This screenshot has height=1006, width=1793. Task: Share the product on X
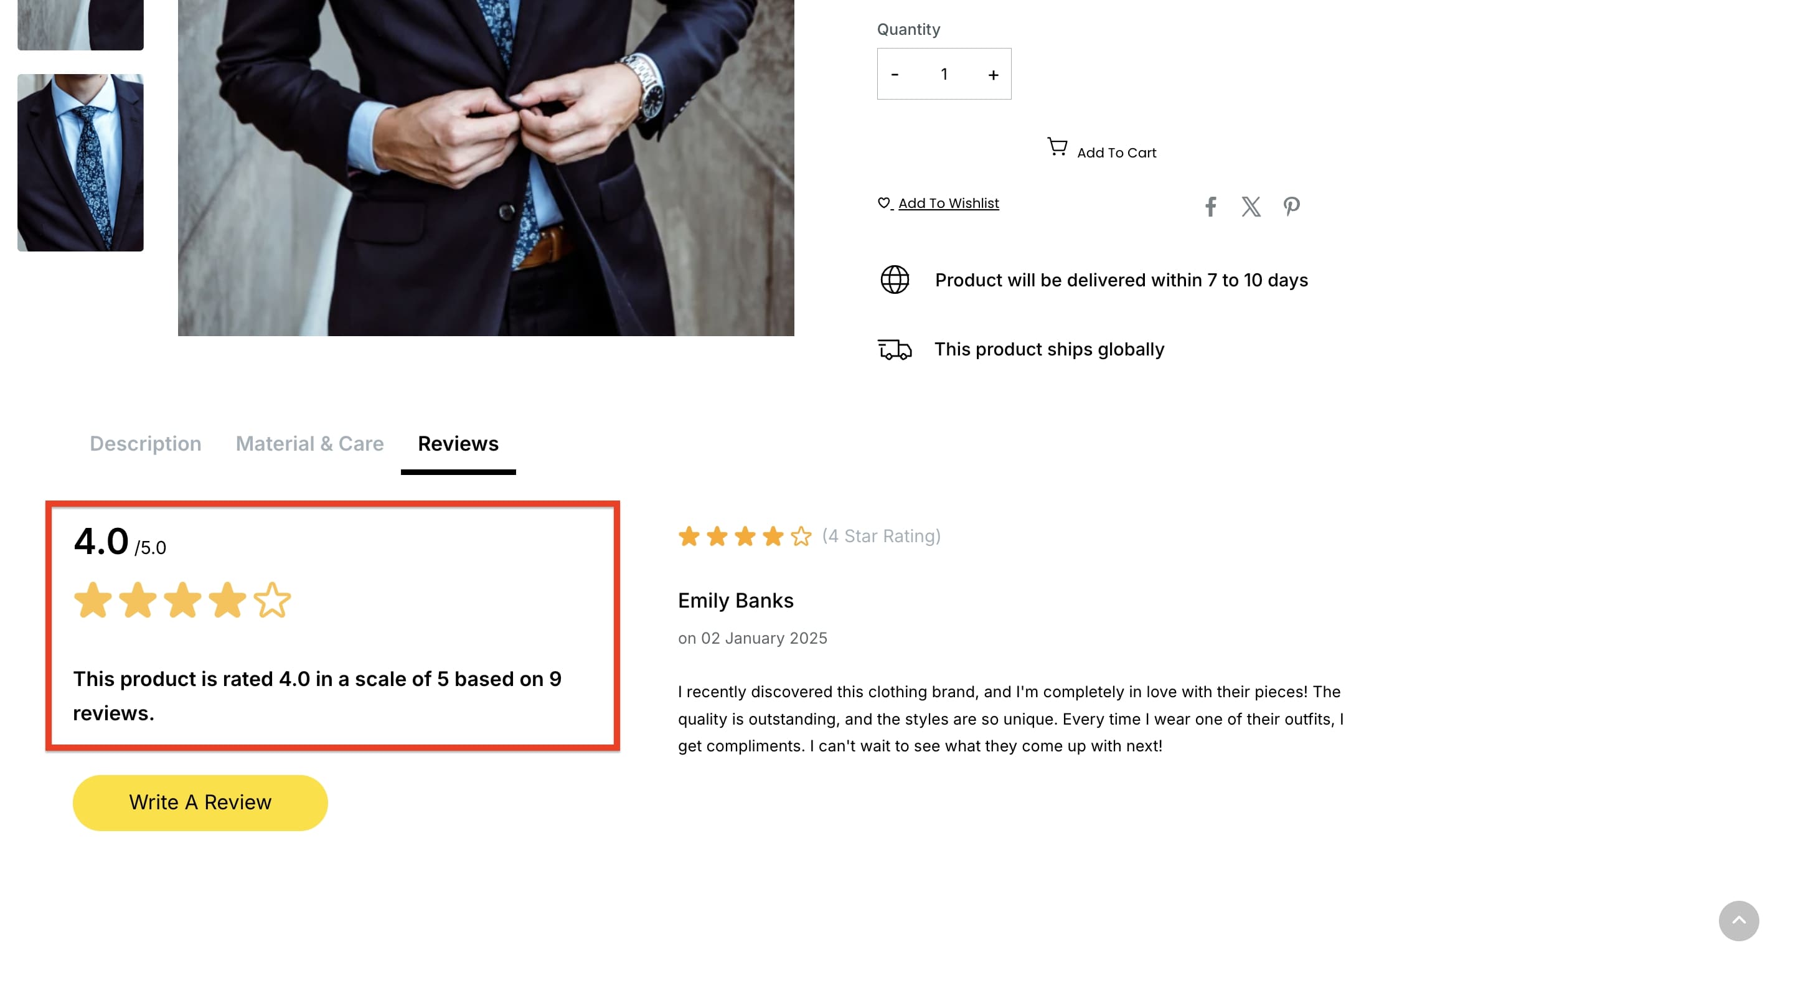(x=1251, y=206)
